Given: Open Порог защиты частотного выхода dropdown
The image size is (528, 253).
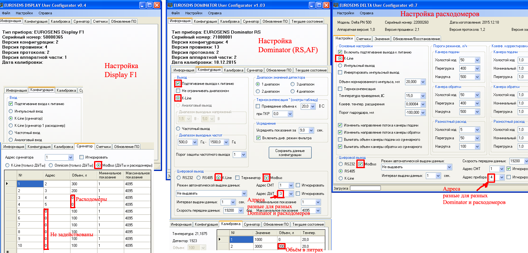Looking at the screenshot, I should point(243,154).
